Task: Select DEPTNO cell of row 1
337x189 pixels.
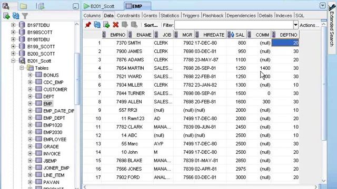Action: [x=285, y=43]
